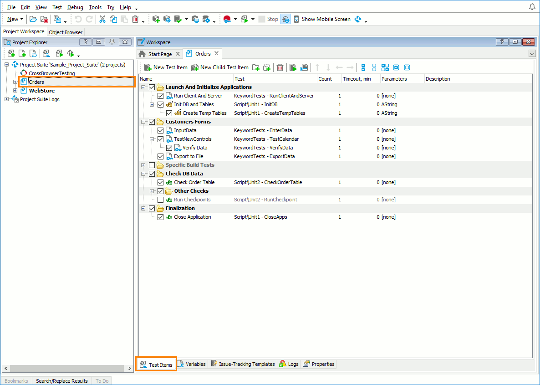Switch to the Object Browser tab
540x385 pixels.
tap(66, 32)
